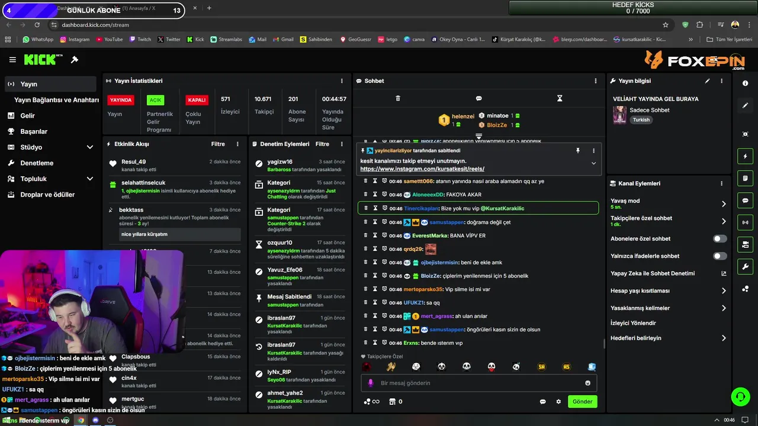
Task: Toggle the note page panel icon
Action: (745, 178)
